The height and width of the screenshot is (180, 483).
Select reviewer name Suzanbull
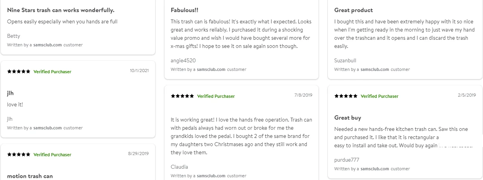point(345,60)
